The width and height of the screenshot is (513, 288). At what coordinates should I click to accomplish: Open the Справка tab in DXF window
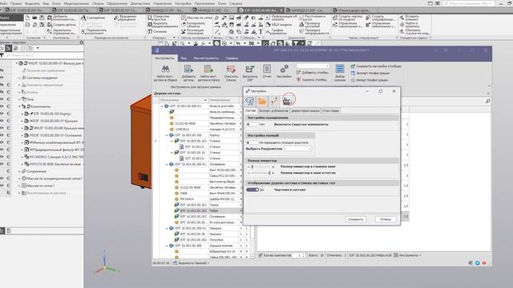232,58
